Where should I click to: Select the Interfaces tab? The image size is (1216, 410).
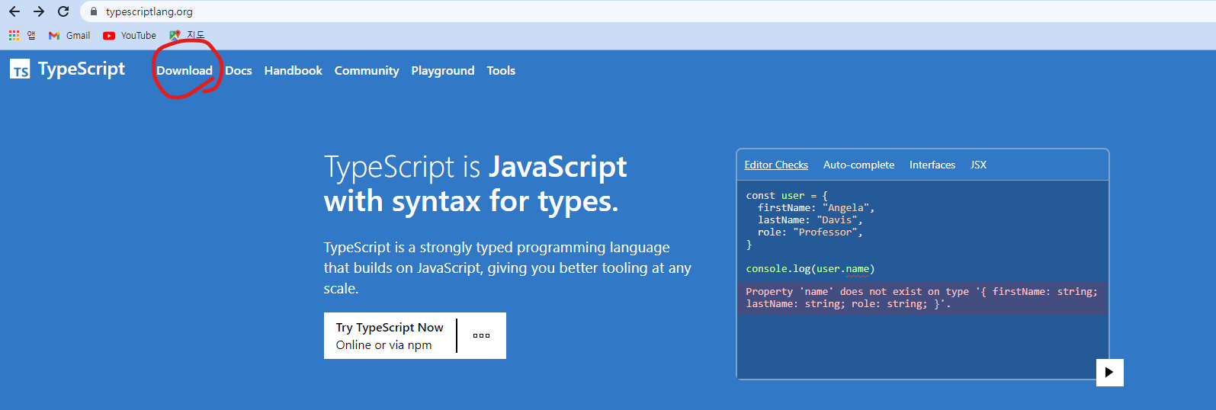932,165
